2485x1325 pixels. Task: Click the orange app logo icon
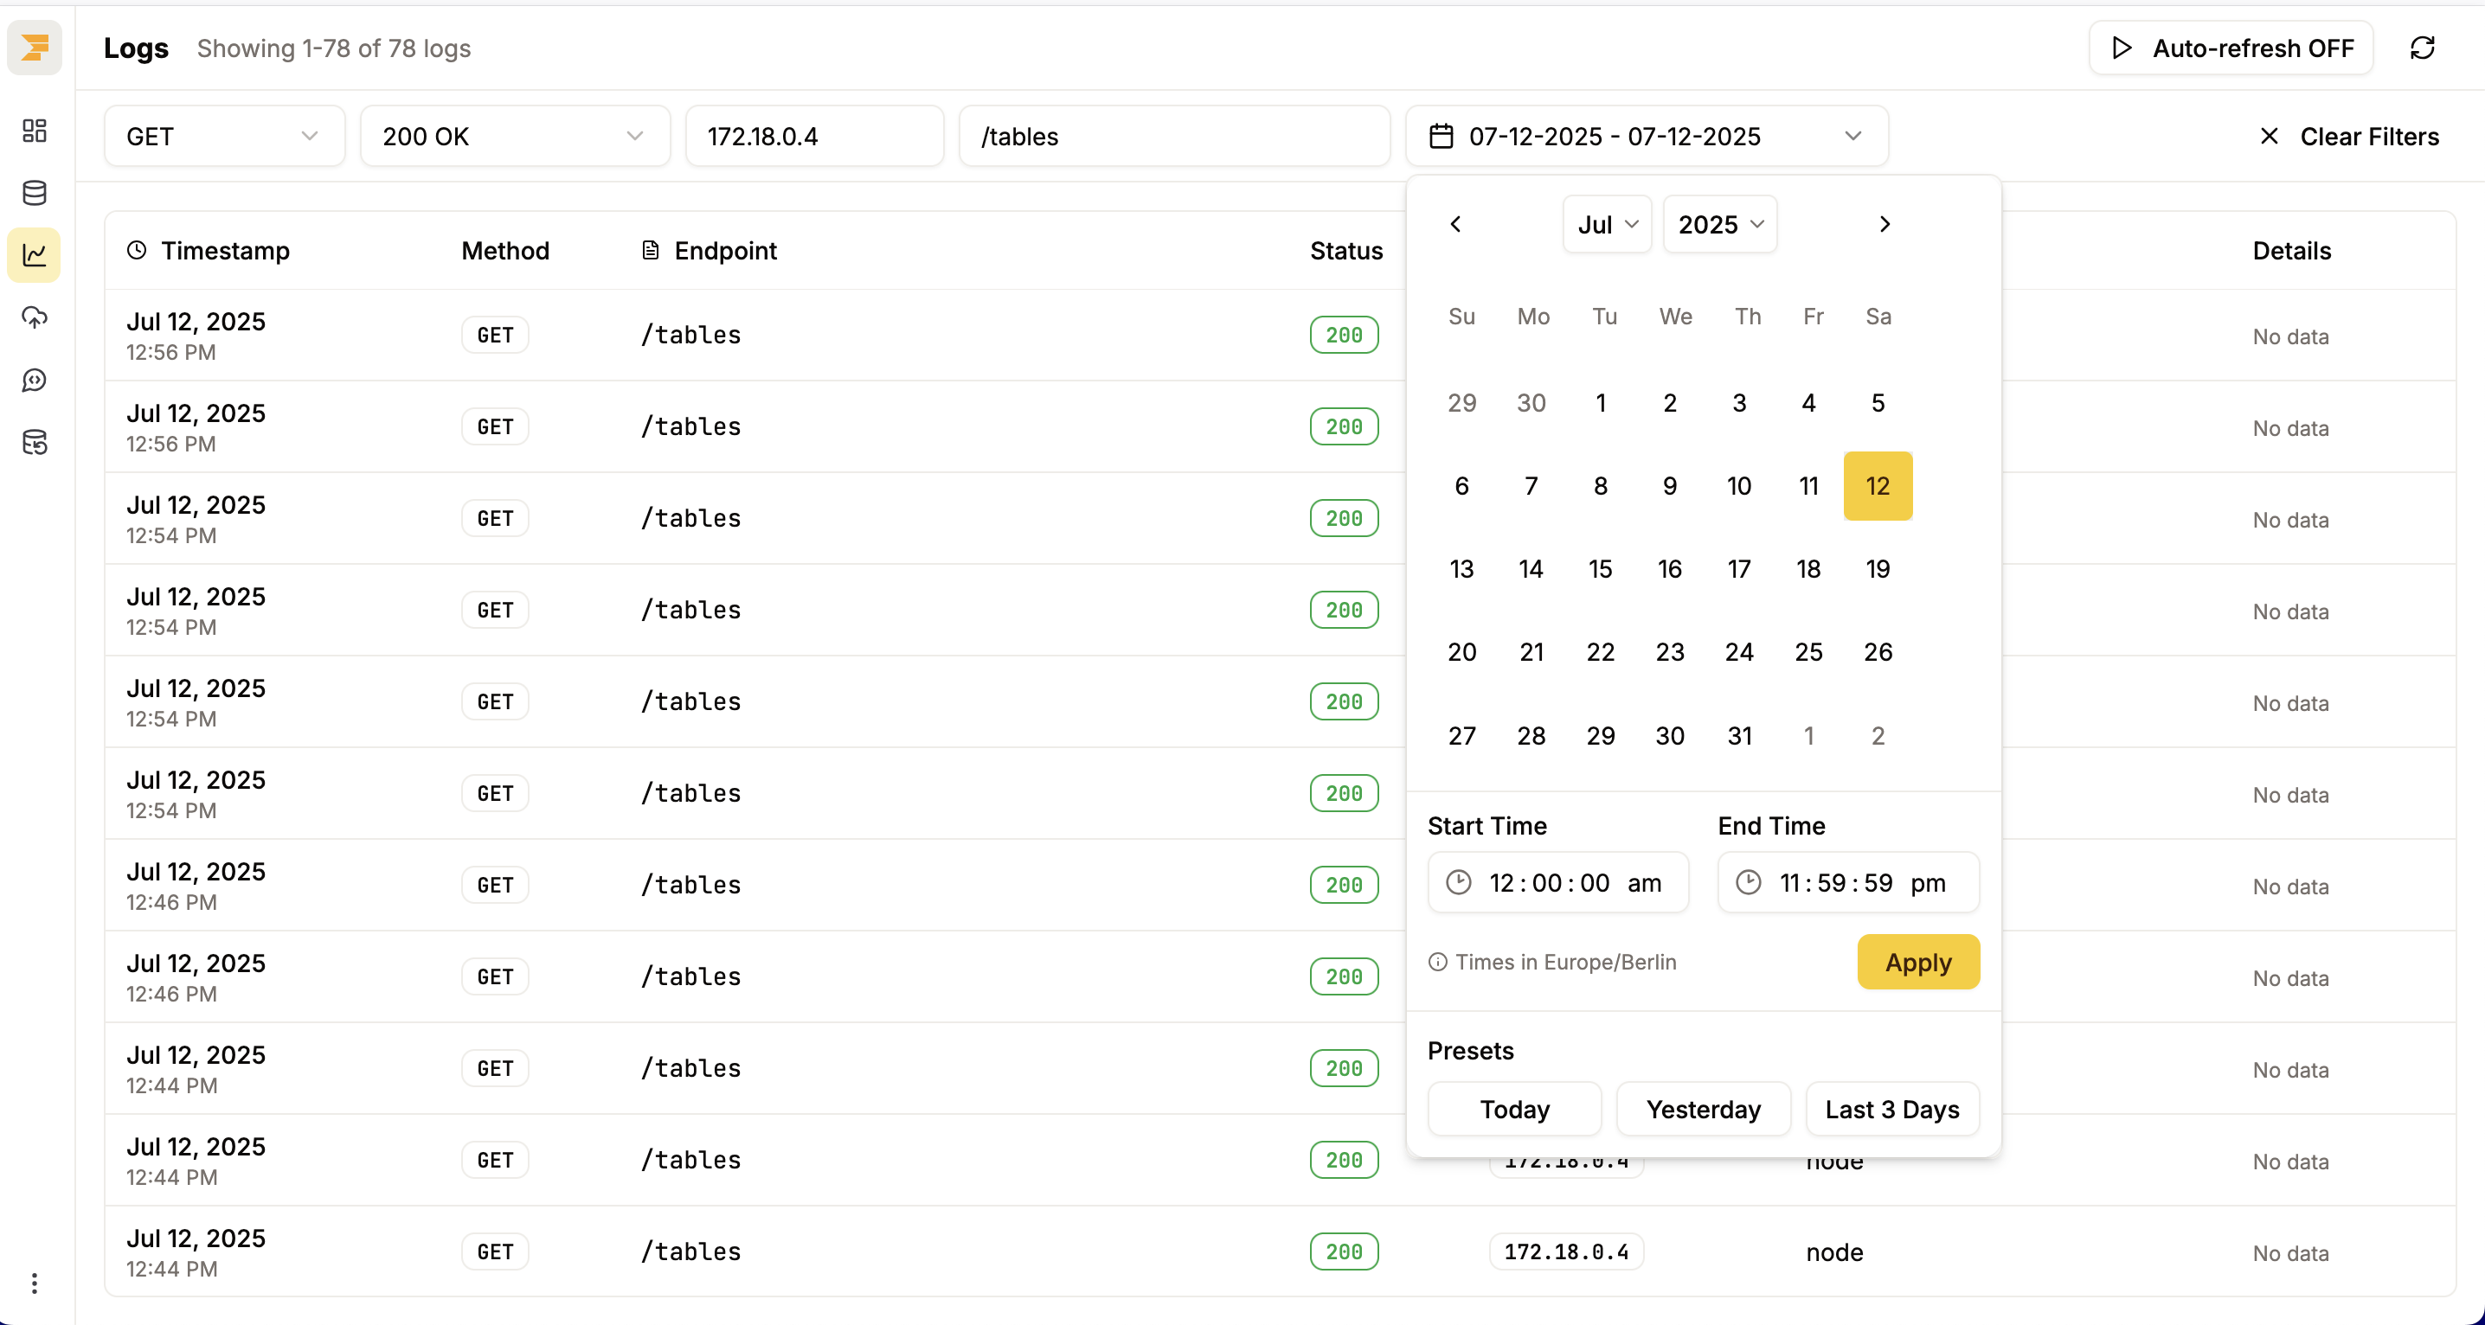tap(35, 48)
